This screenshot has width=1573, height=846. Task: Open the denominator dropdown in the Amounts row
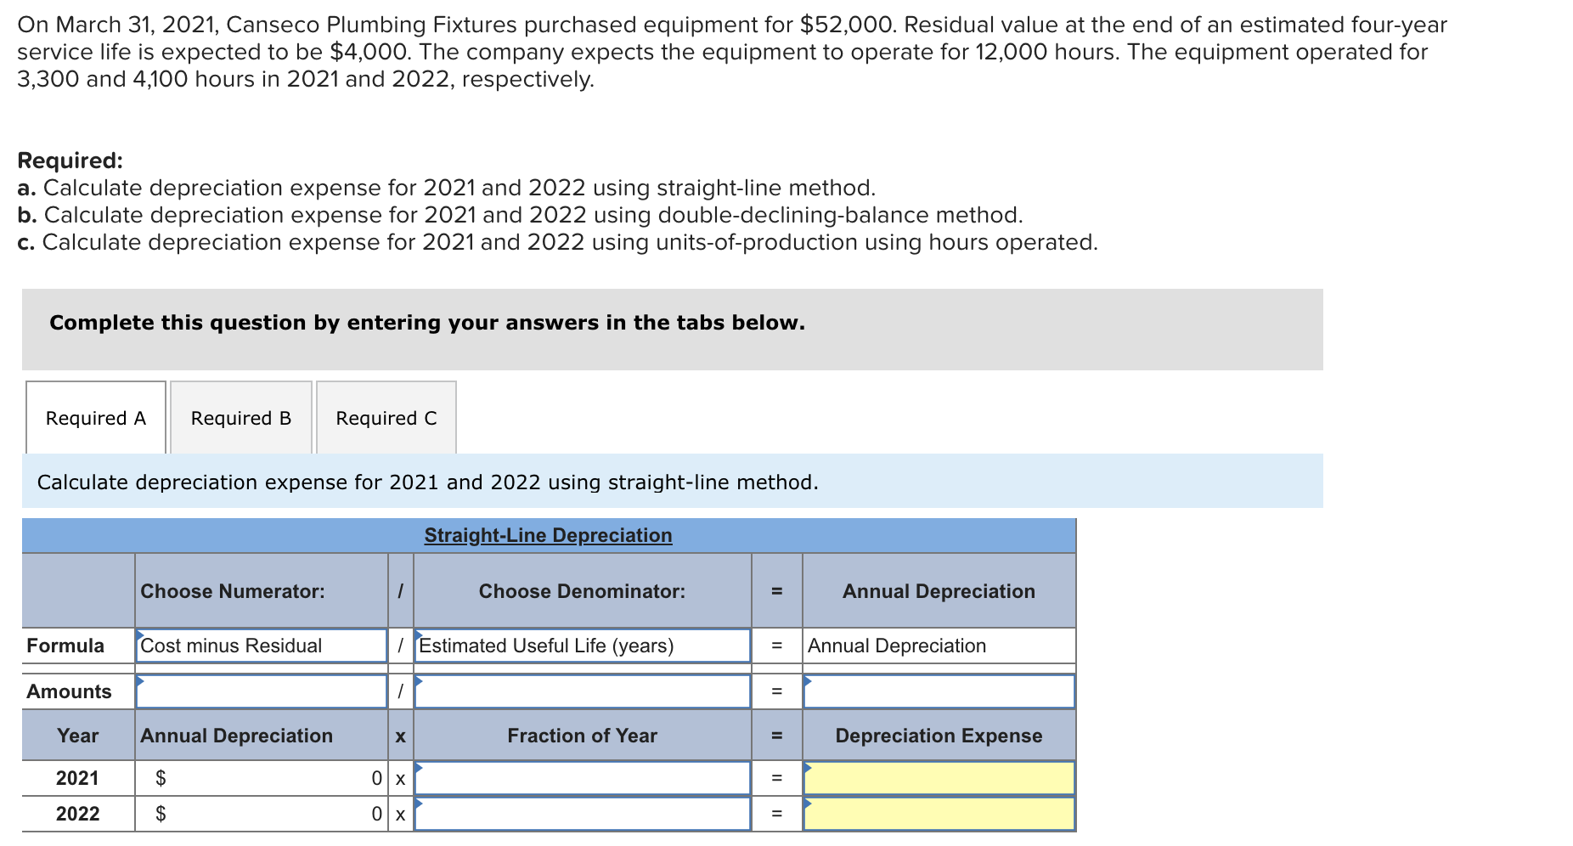tap(582, 691)
